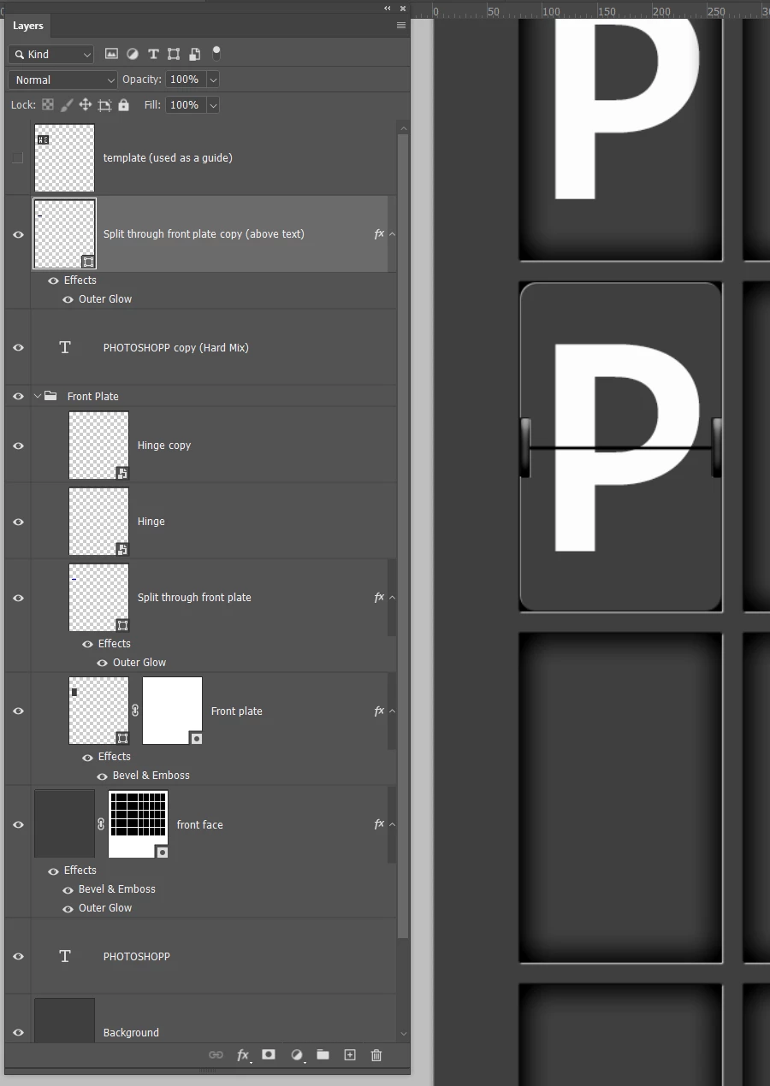The height and width of the screenshot is (1086, 770).
Task: Select the Hinge copy layer name
Action: [x=164, y=446]
